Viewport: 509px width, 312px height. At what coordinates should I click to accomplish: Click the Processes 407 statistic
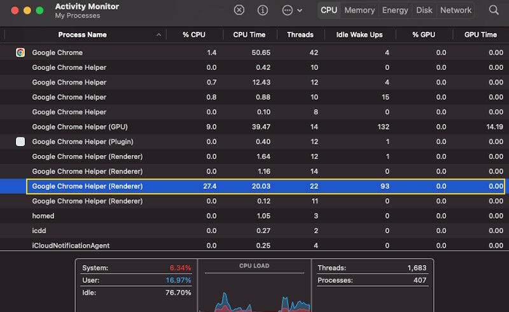[x=372, y=280]
